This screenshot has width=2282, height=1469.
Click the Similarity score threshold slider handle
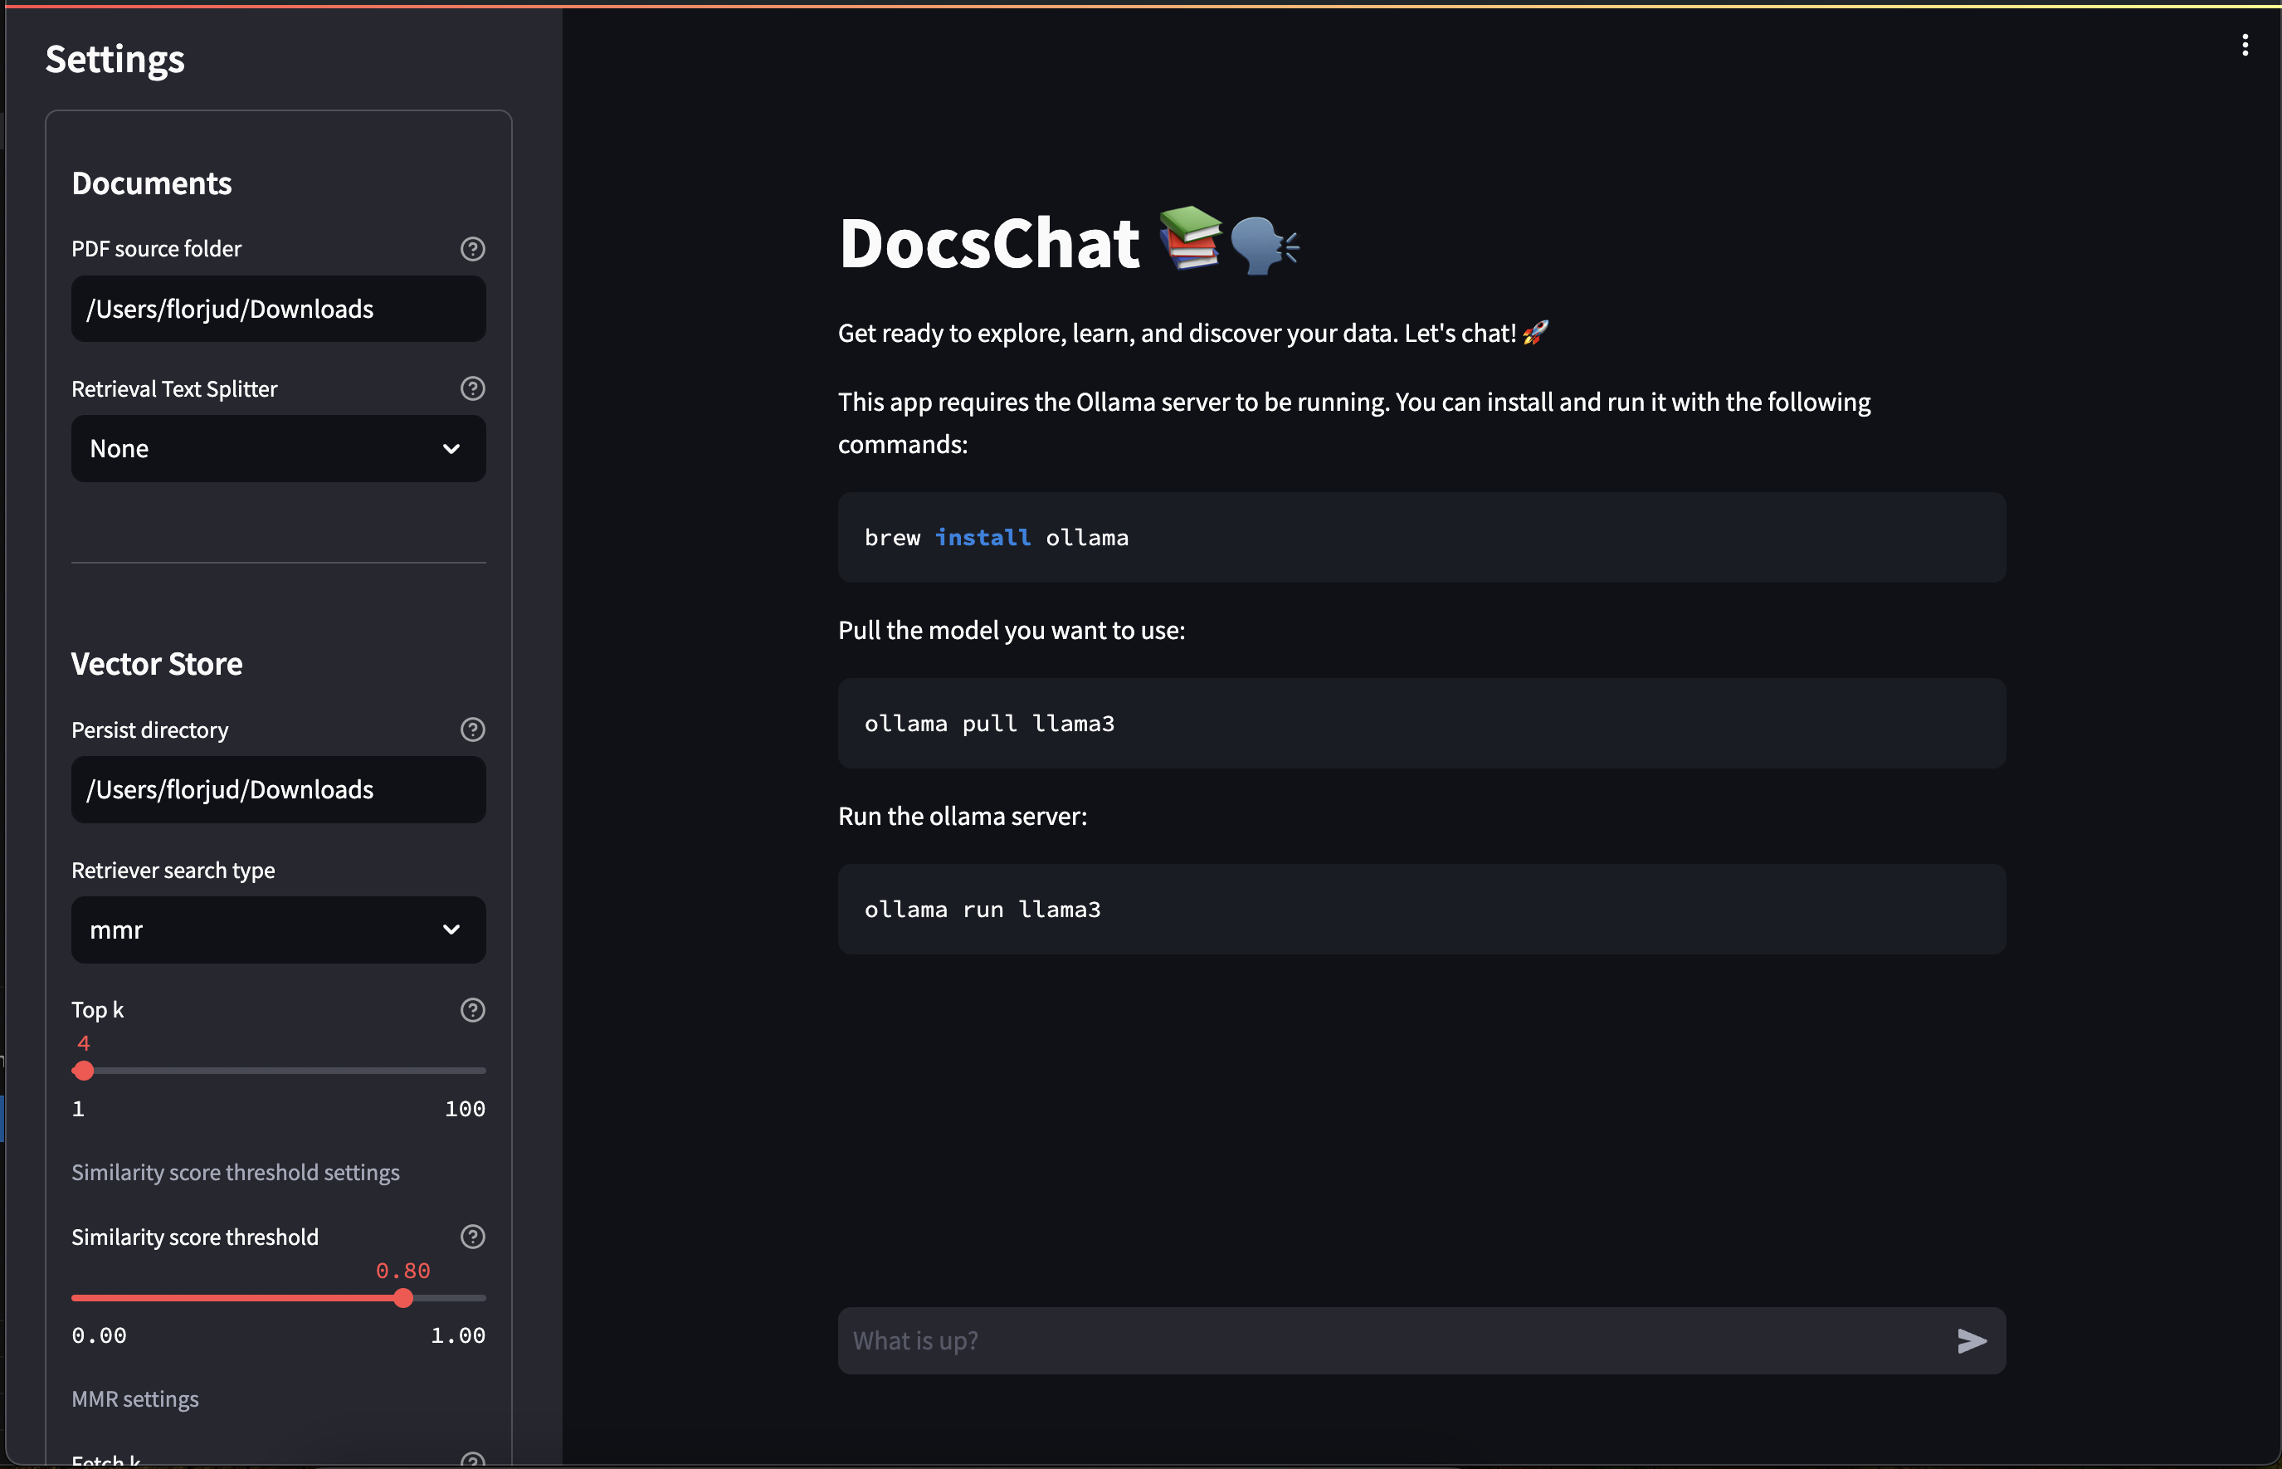click(403, 1298)
